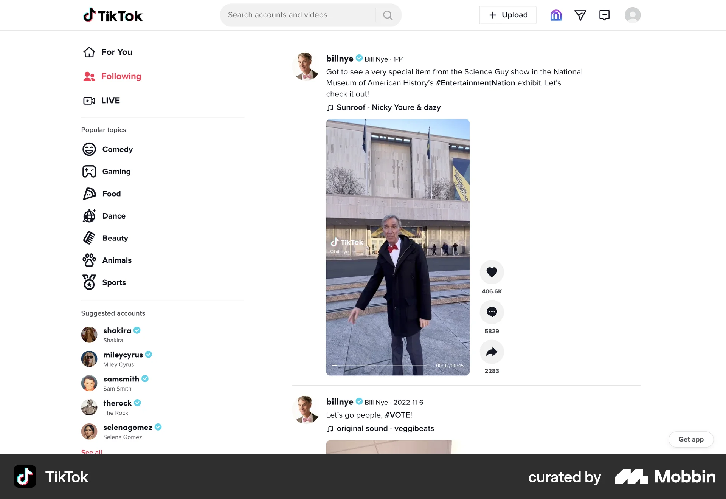
Task: Click the search magnifier icon
Action: pos(388,15)
